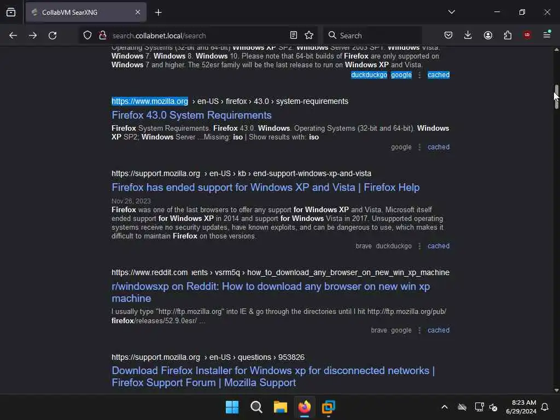Click page scrollbar thumb

556,96
